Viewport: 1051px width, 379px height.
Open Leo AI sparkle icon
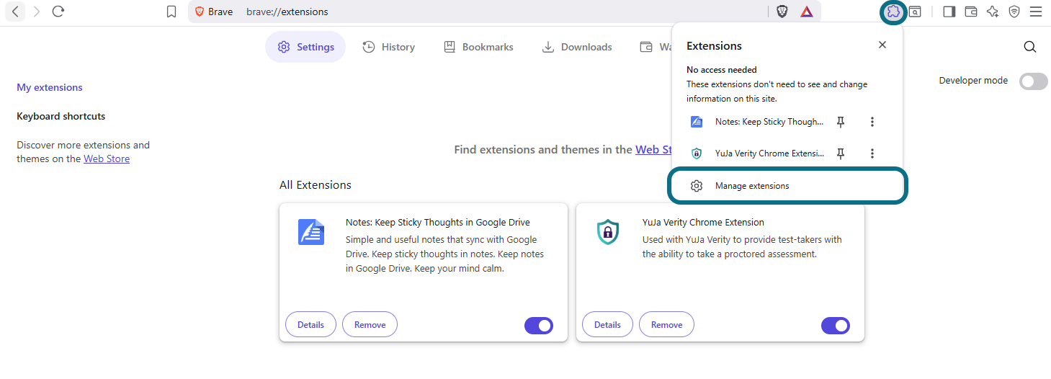pyautogui.click(x=993, y=12)
